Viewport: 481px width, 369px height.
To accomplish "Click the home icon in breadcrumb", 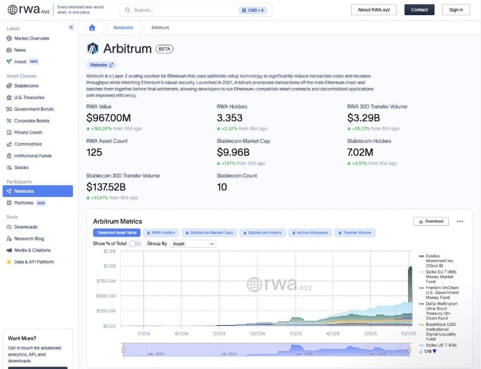I will 92,27.
